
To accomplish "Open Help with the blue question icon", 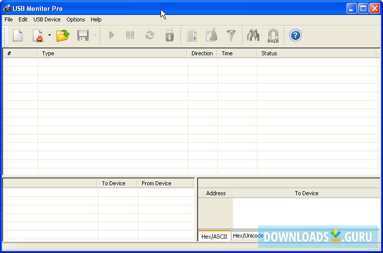I will [295, 35].
